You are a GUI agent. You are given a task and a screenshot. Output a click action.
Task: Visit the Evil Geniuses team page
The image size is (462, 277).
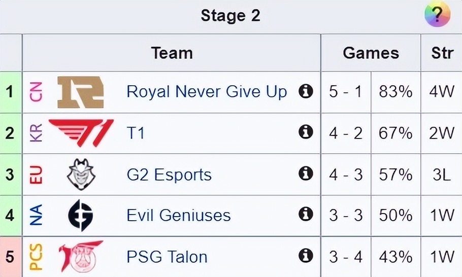(x=179, y=215)
